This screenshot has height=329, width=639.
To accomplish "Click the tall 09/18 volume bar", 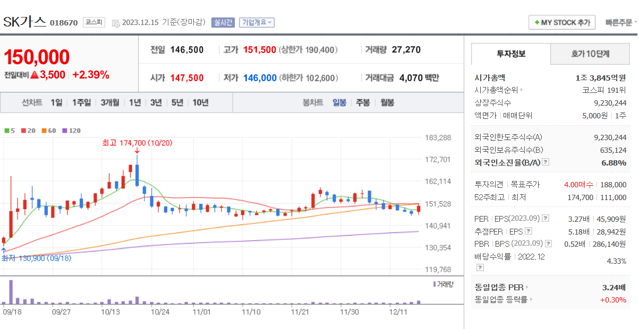I will pos(11,291).
